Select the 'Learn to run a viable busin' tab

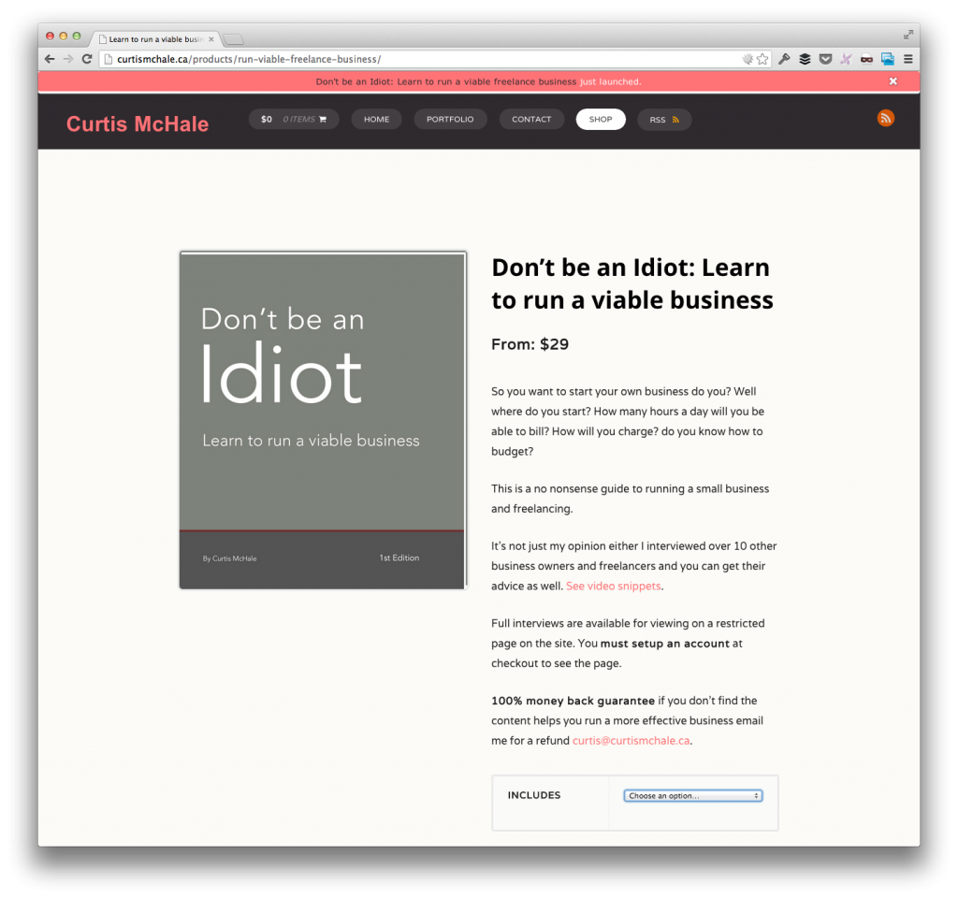[x=156, y=39]
